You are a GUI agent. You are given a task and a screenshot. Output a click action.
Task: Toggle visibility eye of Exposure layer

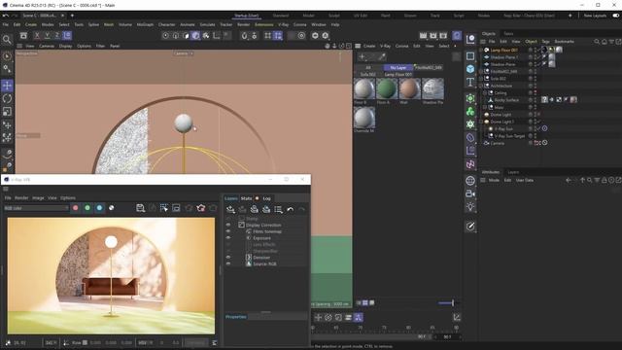[228, 237]
